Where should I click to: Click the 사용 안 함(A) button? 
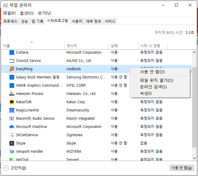[x=182, y=168]
